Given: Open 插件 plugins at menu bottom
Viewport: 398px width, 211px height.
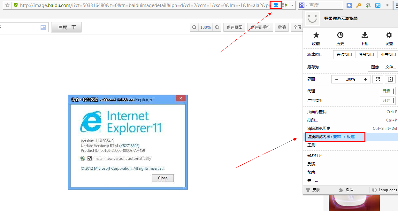Looking at the screenshot, I should pyautogui.click(x=346, y=190).
